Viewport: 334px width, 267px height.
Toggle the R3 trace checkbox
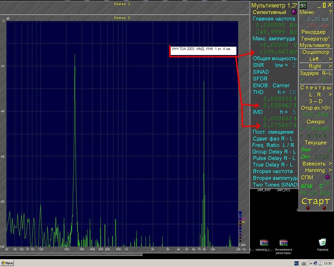tap(240, 222)
